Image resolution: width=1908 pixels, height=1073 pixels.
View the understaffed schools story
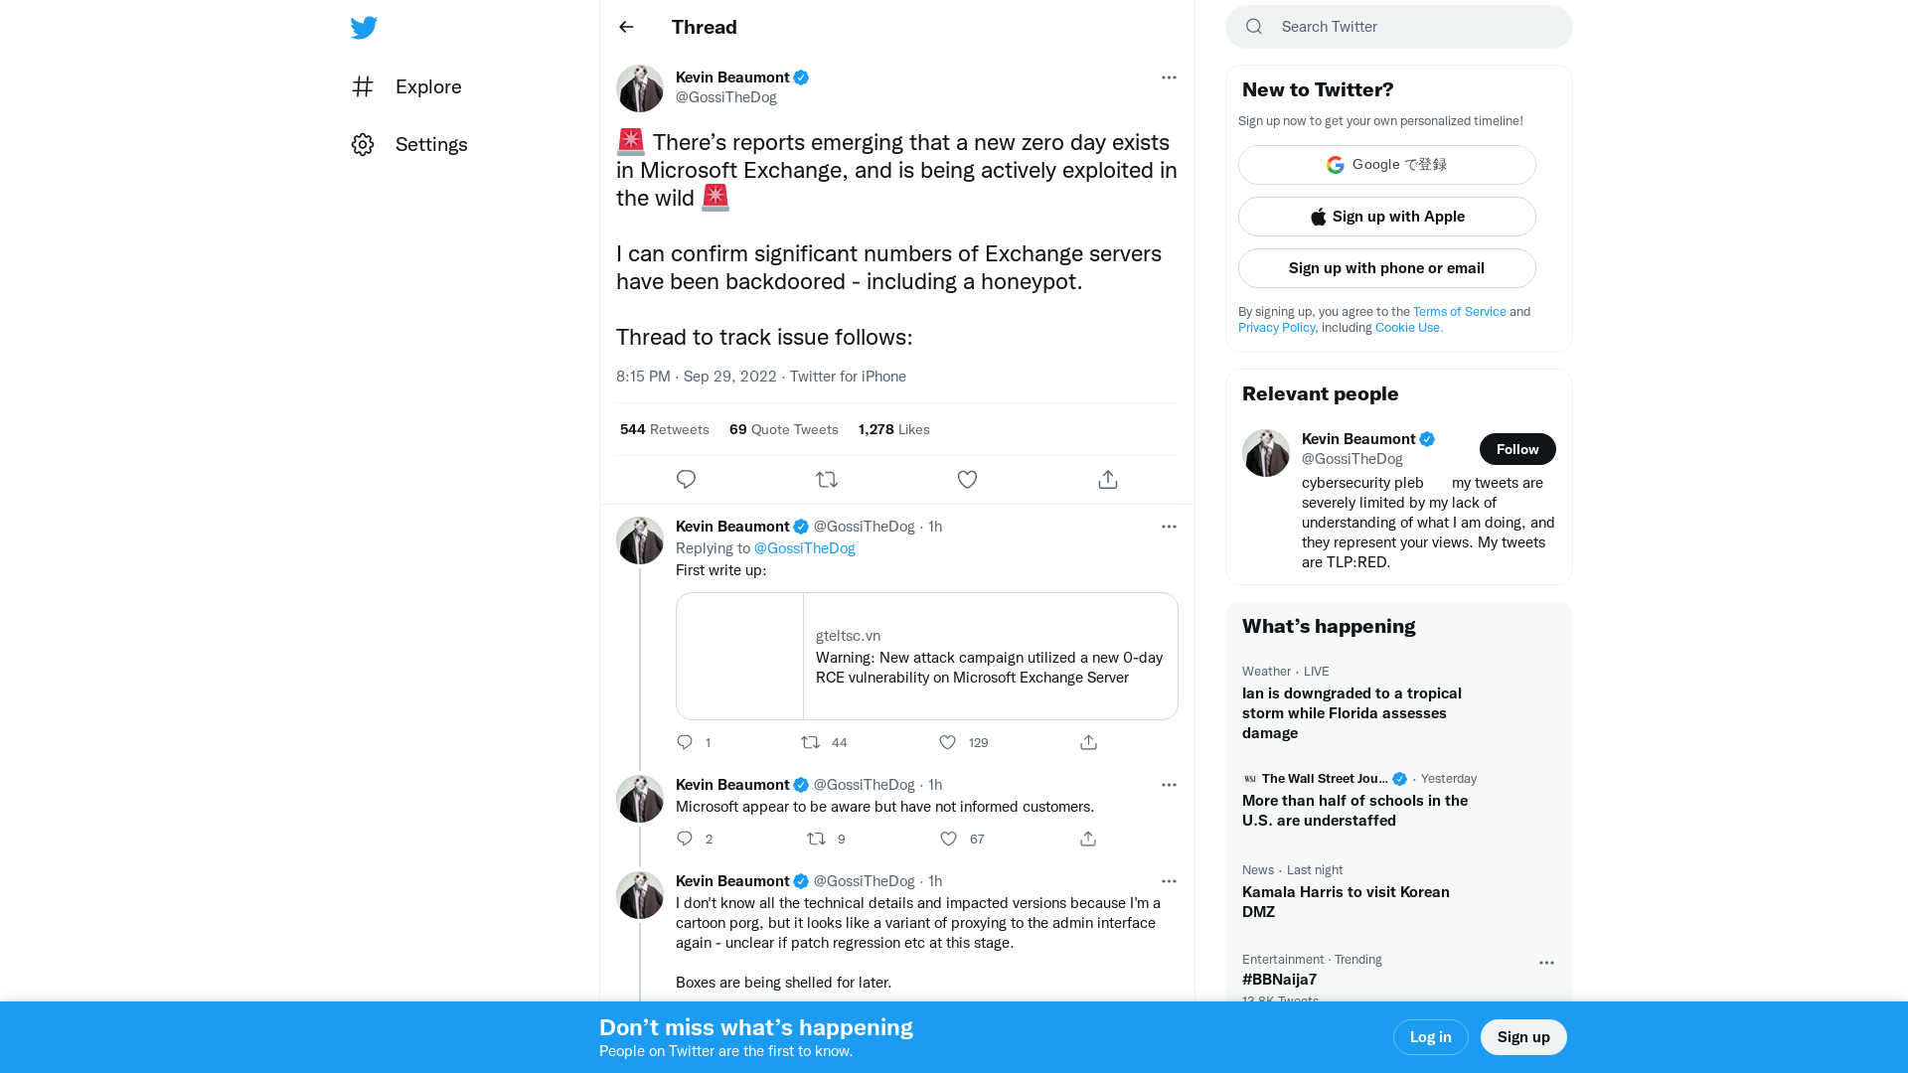point(1354,810)
